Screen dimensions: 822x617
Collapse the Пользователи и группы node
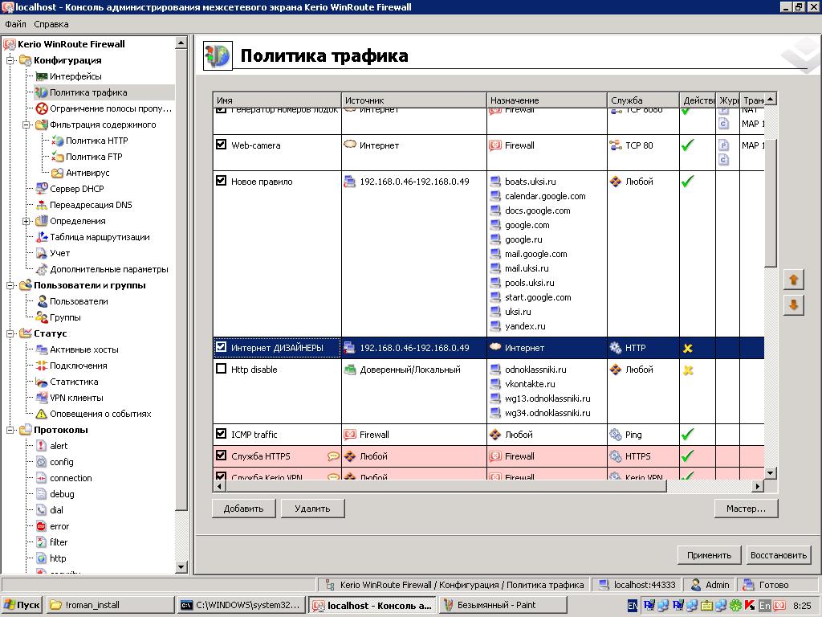click(10, 285)
